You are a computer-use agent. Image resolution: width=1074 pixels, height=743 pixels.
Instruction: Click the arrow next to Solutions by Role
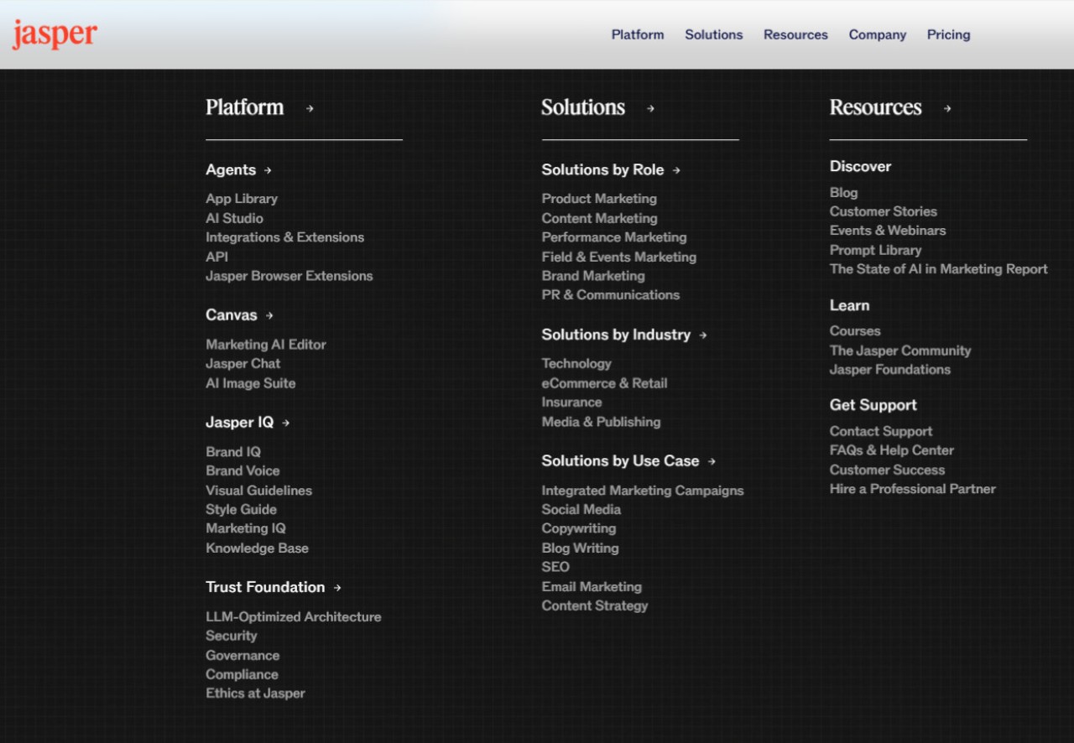[x=676, y=170]
